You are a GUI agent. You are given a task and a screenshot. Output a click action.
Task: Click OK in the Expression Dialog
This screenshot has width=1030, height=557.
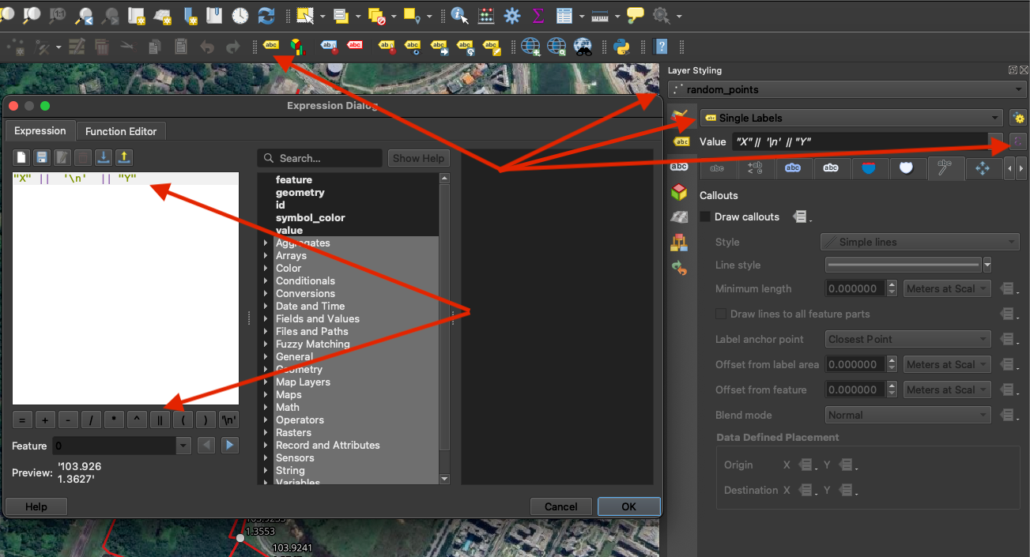[x=628, y=506]
